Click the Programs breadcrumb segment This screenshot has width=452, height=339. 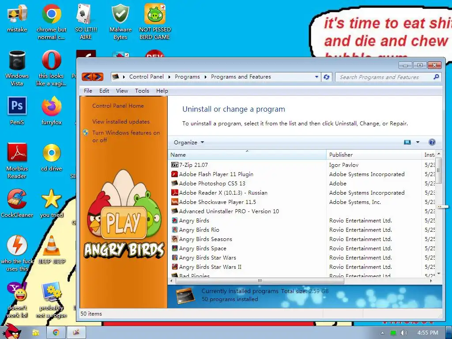(187, 77)
